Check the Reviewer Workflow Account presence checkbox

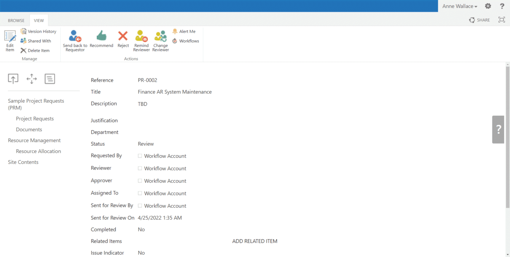[x=140, y=168]
